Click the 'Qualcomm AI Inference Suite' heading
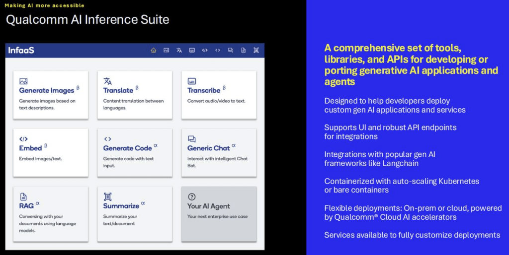The width and height of the screenshot is (509, 255). point(87,20)
